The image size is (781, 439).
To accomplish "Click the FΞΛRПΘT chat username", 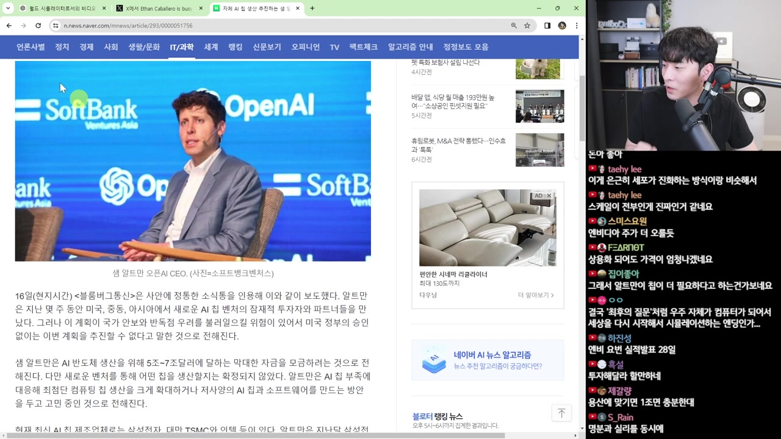I will coord(625,248).
